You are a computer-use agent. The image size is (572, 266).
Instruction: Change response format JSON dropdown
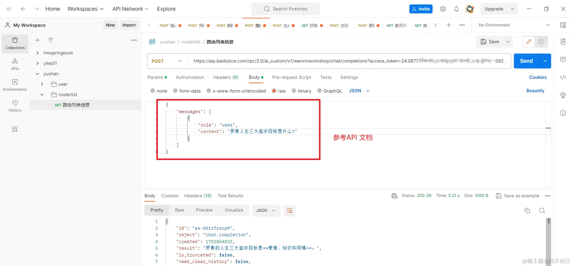tap(266, 210)
